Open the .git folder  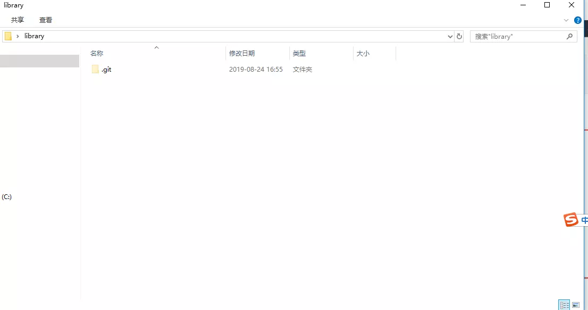106,69
